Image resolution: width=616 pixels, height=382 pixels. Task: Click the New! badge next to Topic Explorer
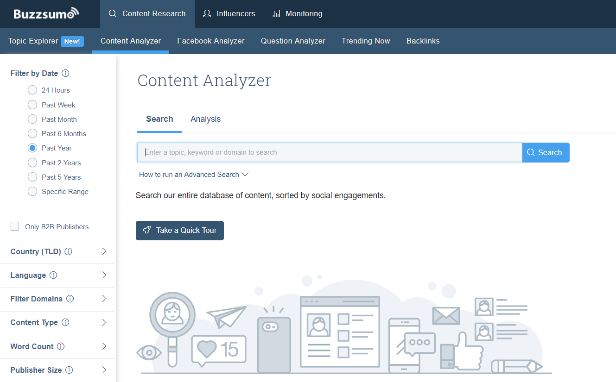72,41
